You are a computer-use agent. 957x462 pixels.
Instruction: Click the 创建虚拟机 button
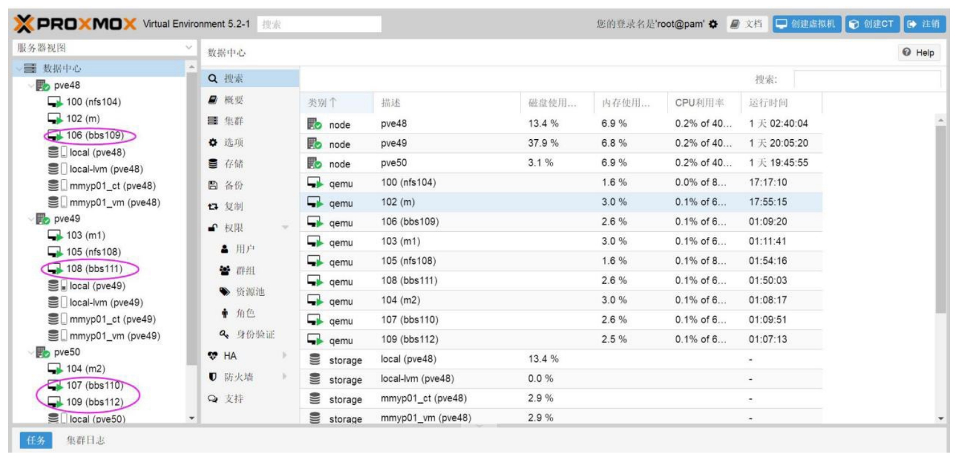(x=806, y=24)
